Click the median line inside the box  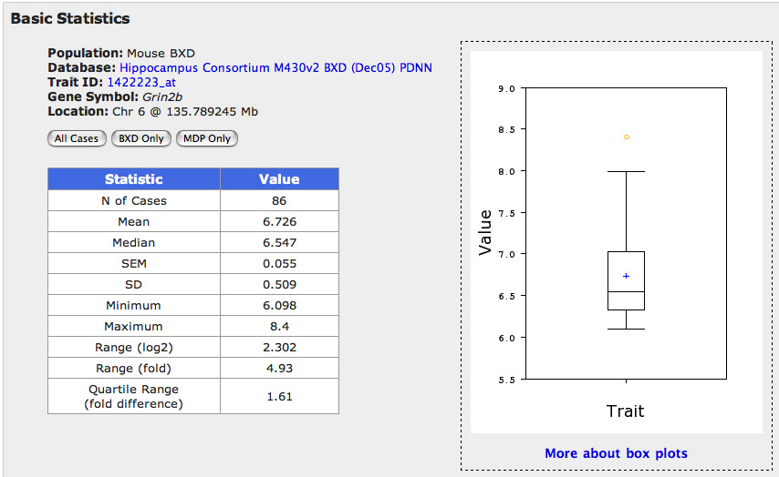click(x=626, y=291)
